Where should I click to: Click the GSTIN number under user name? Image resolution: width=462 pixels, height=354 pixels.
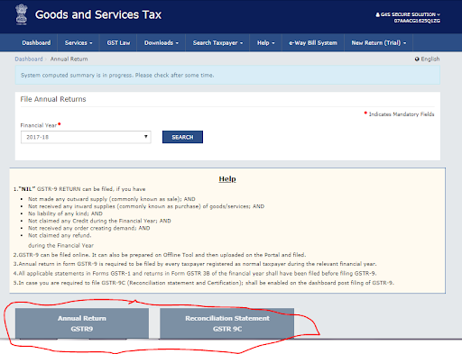(417, 21)
